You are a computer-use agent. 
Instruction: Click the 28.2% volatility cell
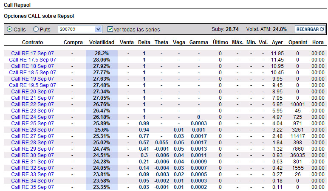[x=102, y=53]
